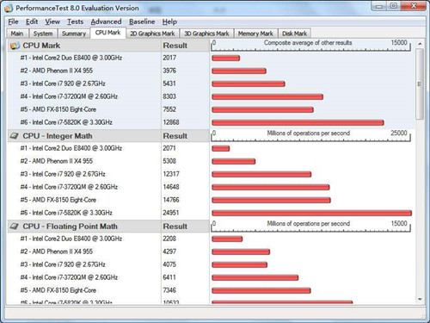Click the CPU - Floating Point Math icon
The width and height of the screenshot is (430, 323).
point(15,227)
